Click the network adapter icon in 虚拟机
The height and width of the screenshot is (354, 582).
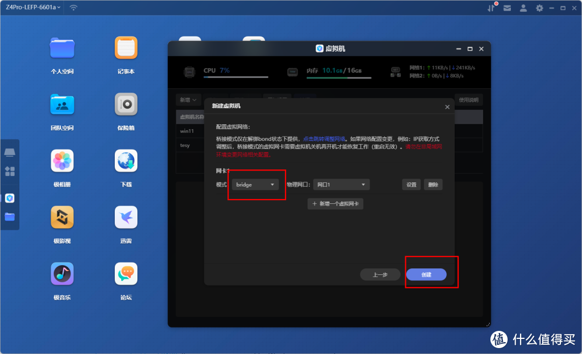click(x=396, y=72)
